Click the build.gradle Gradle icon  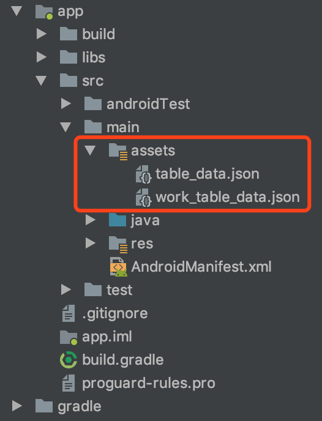(69, 360)
